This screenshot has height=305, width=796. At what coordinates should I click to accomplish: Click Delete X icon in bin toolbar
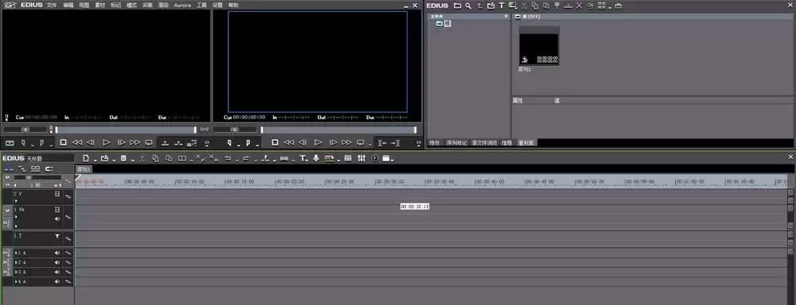[x=579, y=6]
